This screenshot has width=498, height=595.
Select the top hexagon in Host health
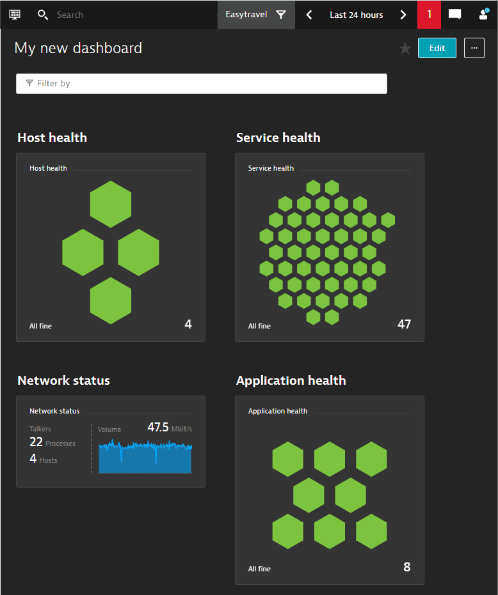111,204
